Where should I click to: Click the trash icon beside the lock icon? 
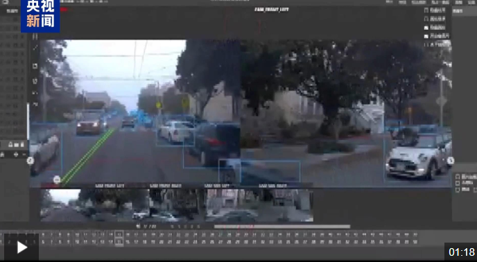22,145
